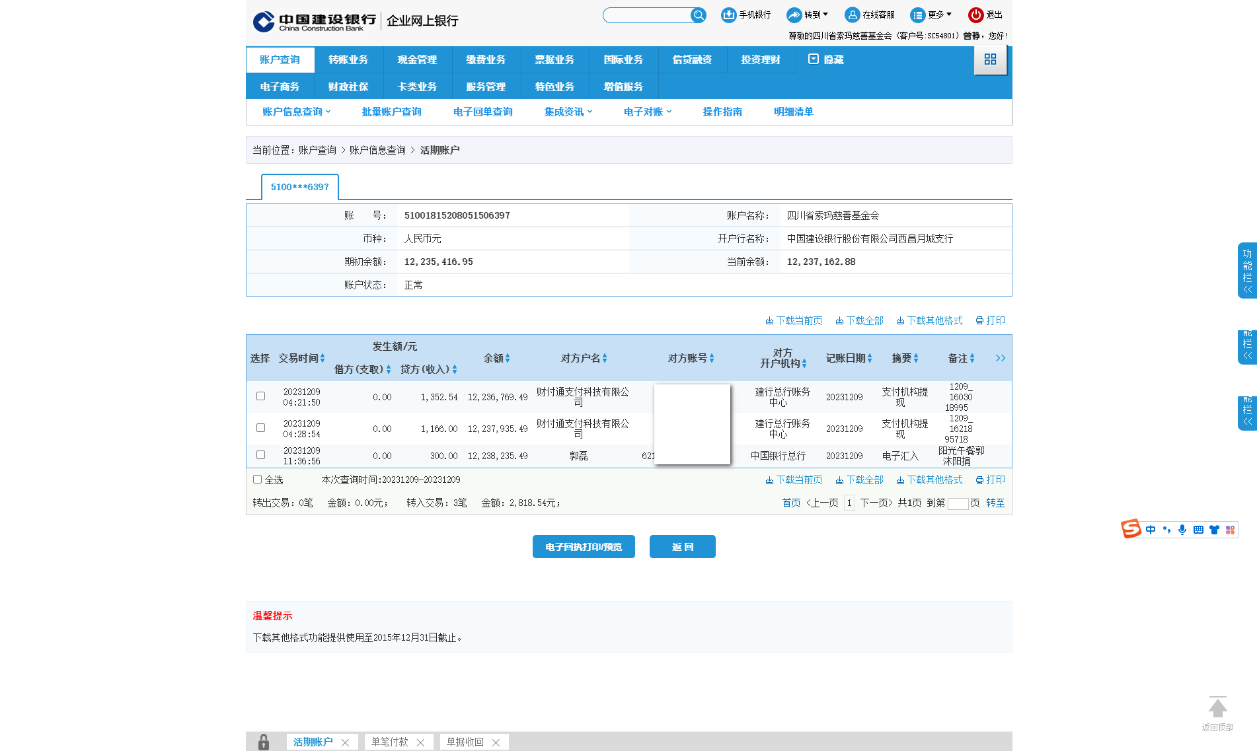Click the 隐藏 hide menu icon

click(814, 59)
